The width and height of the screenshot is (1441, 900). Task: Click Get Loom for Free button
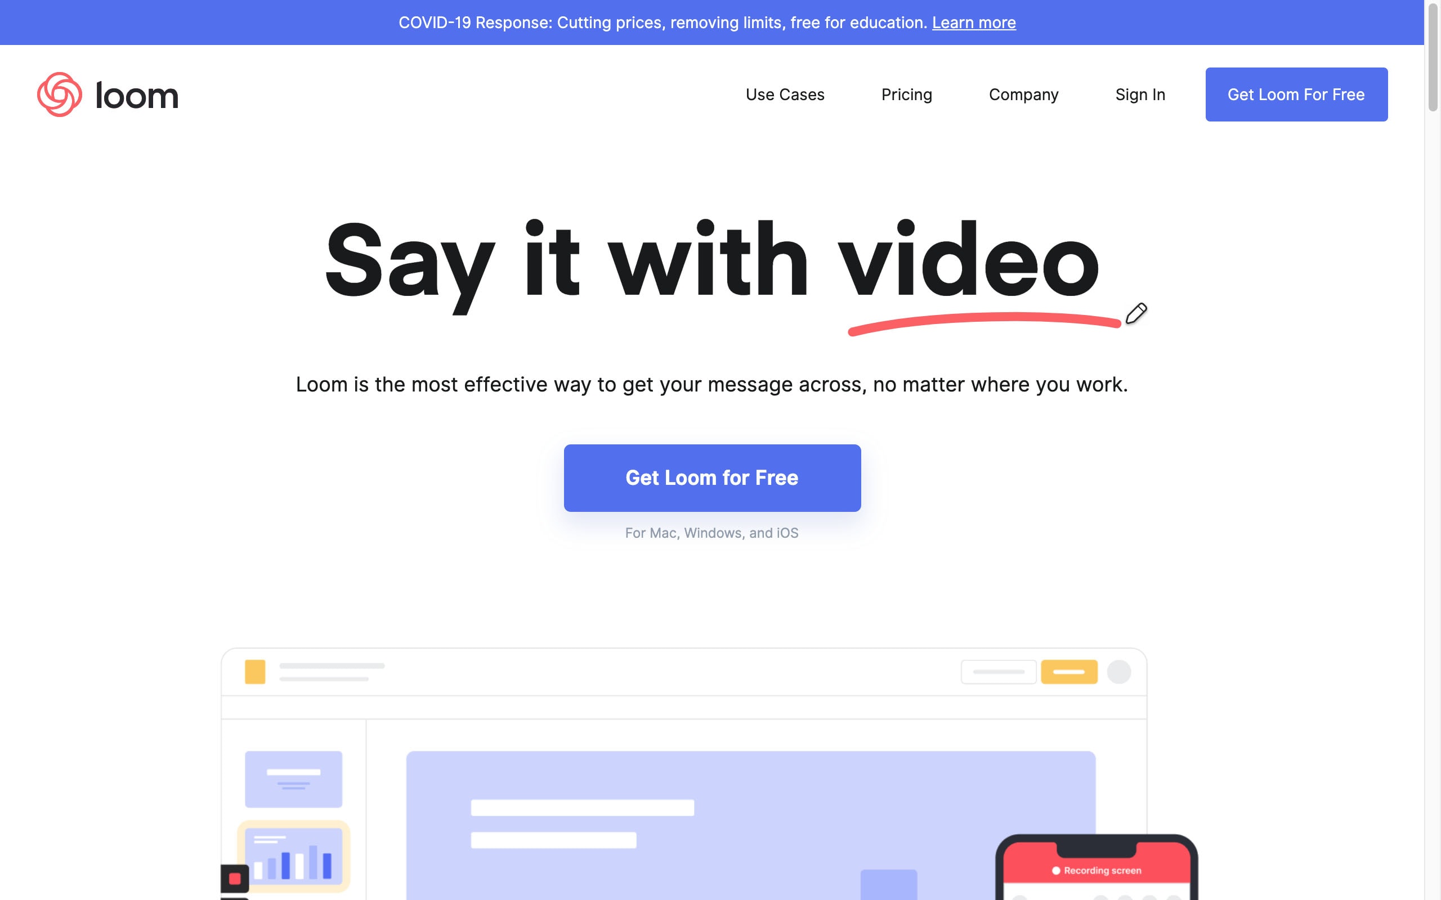click(x=711, y=478)
